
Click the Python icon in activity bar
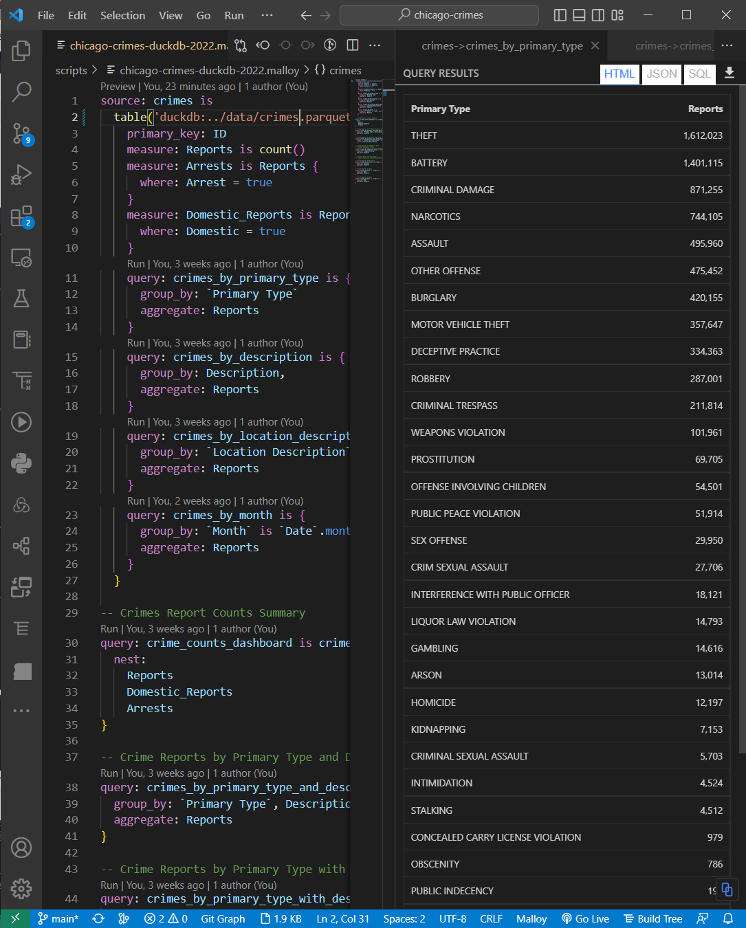(x=21, y=463)
